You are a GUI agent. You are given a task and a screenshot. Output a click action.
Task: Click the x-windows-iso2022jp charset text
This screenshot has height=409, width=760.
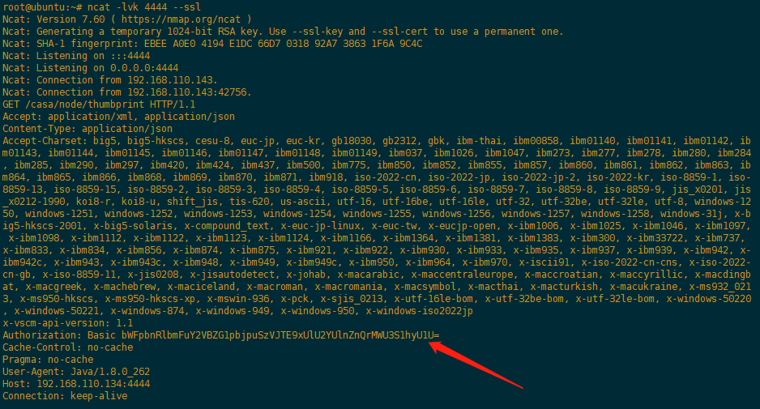coord(419,311)
